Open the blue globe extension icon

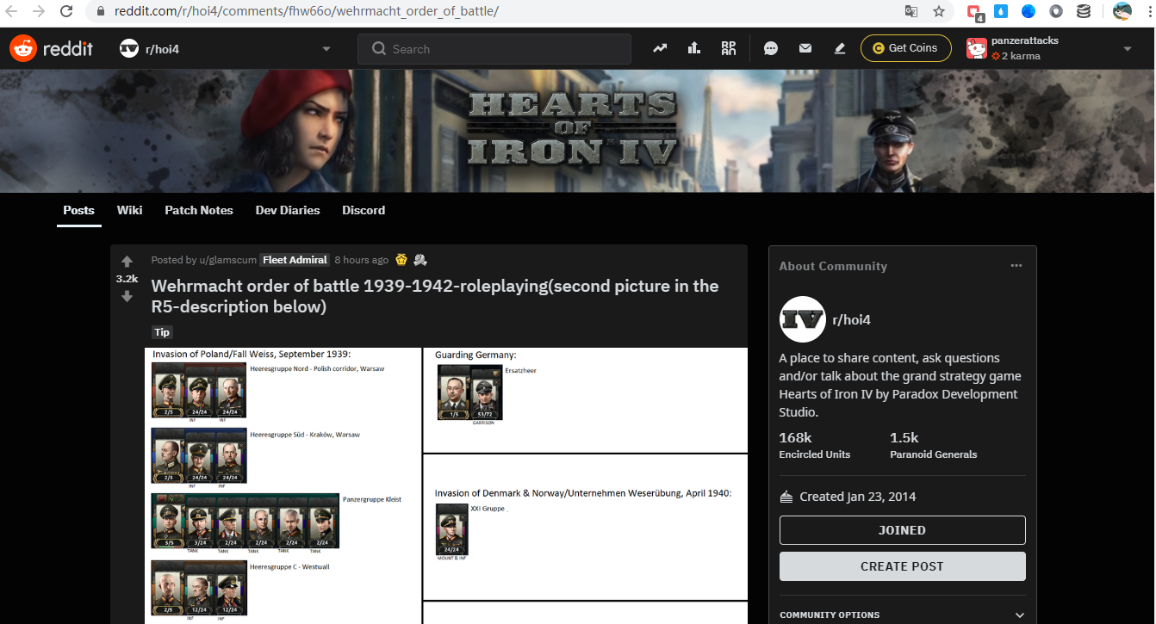(1029, 11)
